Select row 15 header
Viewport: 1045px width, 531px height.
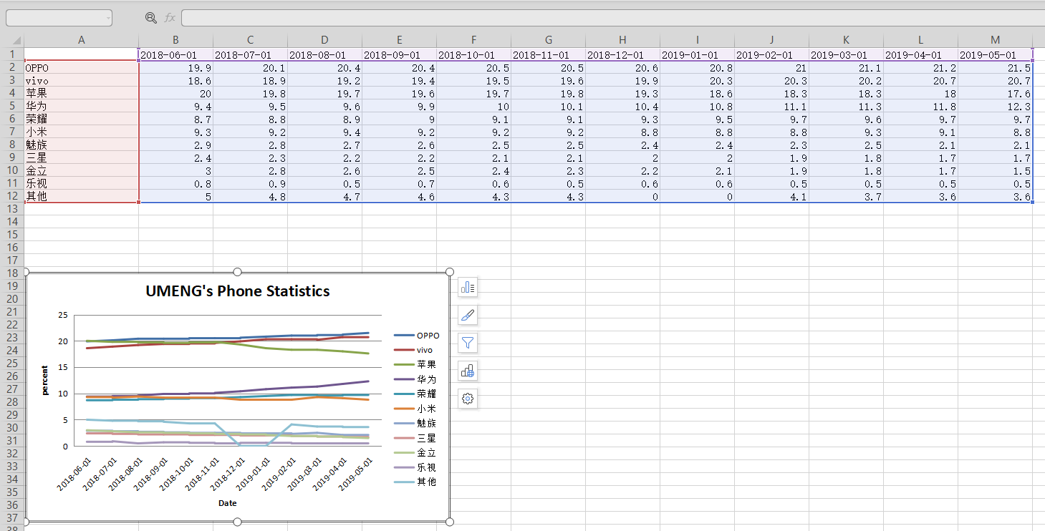tap(11, 235)
